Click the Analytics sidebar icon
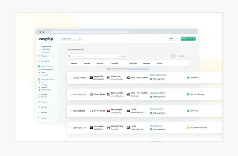The image size is (238, 156). pos(38,56)
